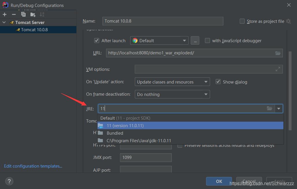Screen dimensions: 297x189
Task: Open help with question mark button
Action: 9,181
